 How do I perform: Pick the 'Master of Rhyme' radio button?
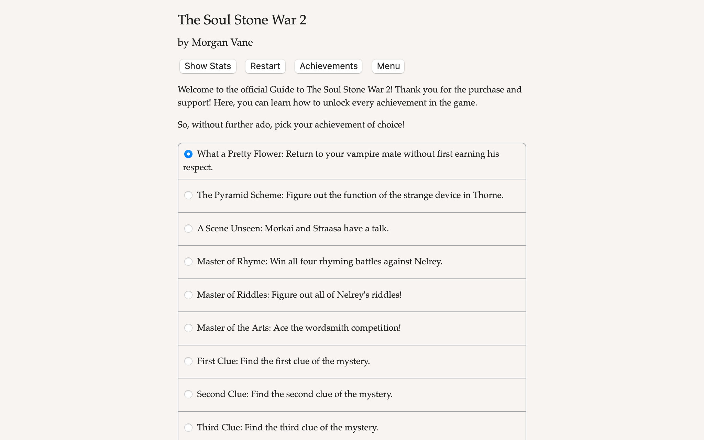tap(188, 262)
